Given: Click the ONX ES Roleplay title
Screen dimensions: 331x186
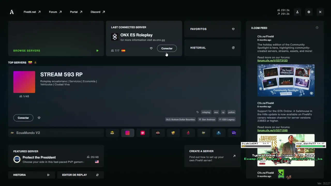Looking at the screenshot, I should (x=137, y=35).
